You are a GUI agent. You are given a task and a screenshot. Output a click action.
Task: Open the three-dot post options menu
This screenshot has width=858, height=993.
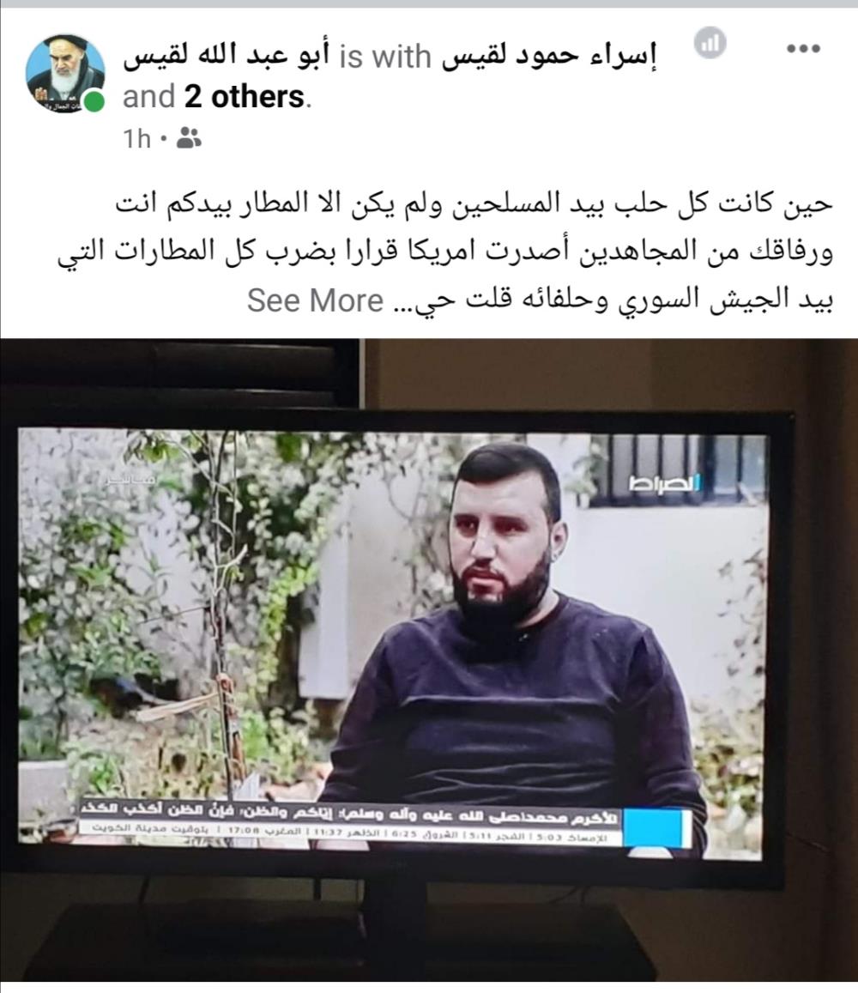pyautogui.click(x=803, y=49)
